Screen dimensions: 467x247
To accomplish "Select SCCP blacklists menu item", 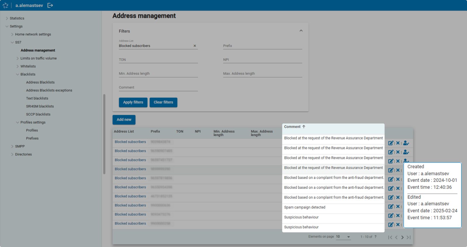I will coord(38,114).
